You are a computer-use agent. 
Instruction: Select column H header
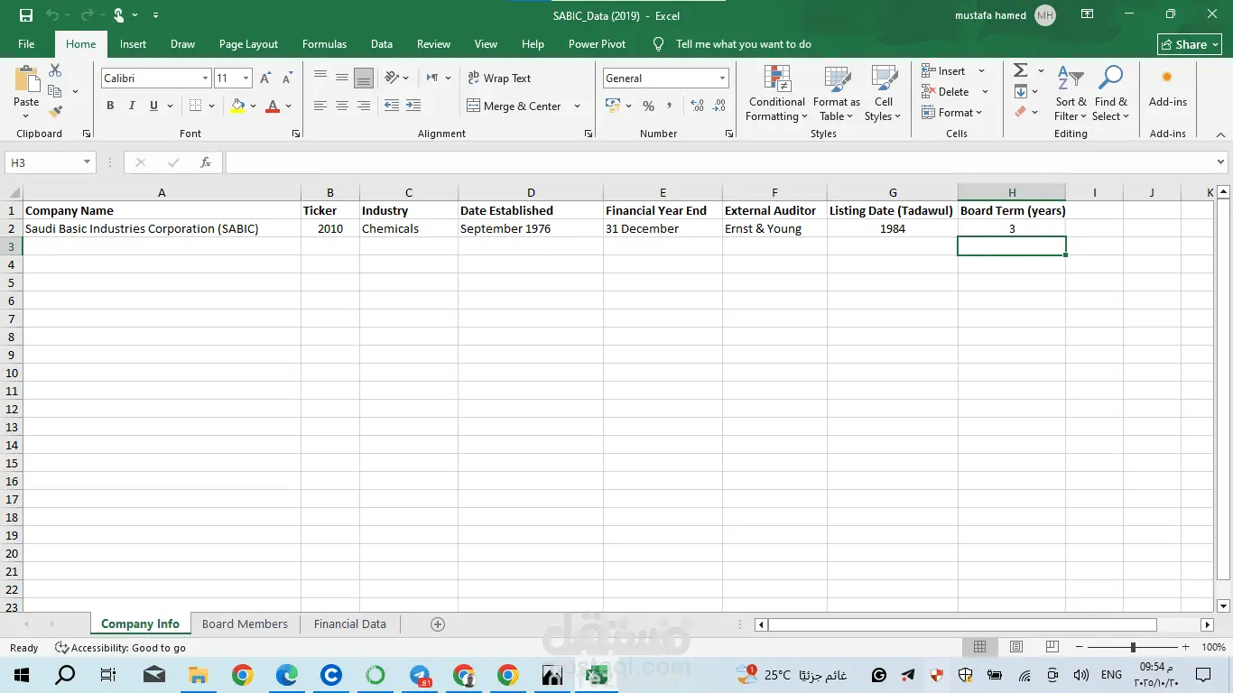coord(1012,192)
